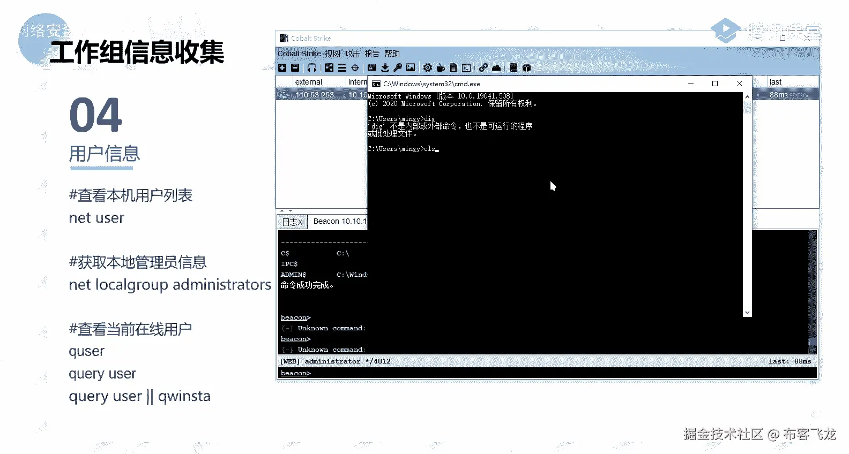This screenshot has width=849, height=454.
Task: Select the 日志X tab
Action: click(292, 222)
